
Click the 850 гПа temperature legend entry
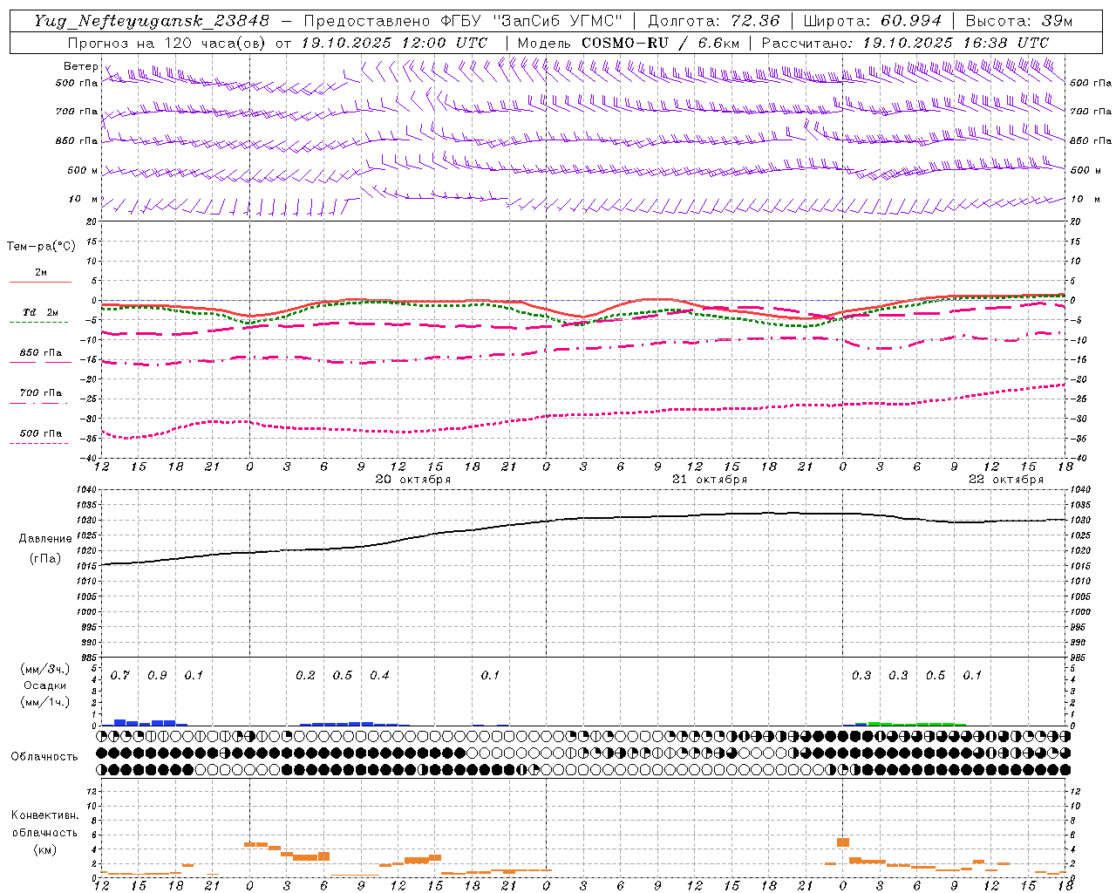click(x=41, y=352)
